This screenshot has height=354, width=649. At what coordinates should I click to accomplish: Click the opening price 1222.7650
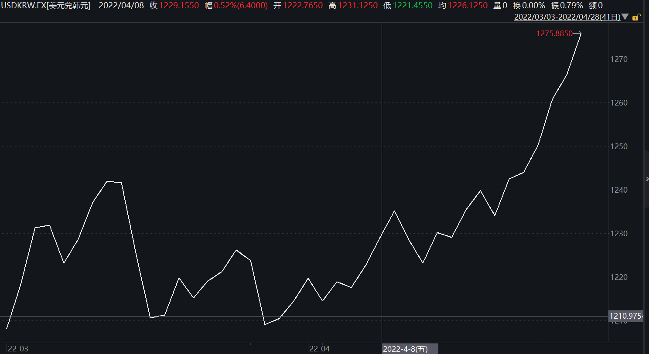(x=303, y=6)
